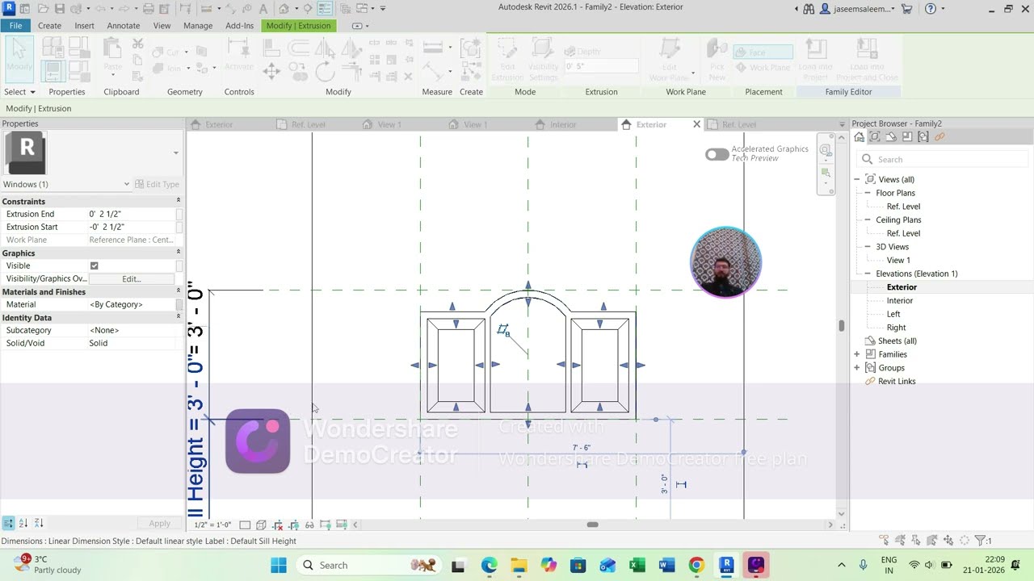Open the user account jaseemsaleem dropdown

click(x=858, y=9)
